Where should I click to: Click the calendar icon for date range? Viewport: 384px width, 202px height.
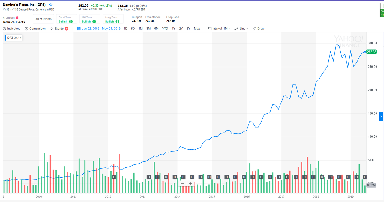tap(79, 29)
